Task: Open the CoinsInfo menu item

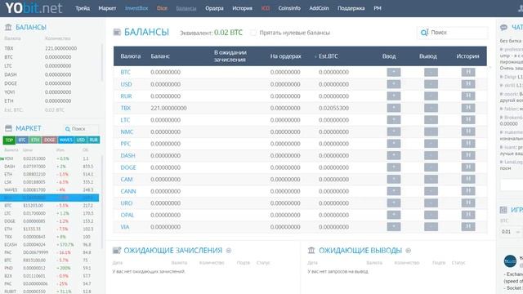Action: (x=289, y=8)
